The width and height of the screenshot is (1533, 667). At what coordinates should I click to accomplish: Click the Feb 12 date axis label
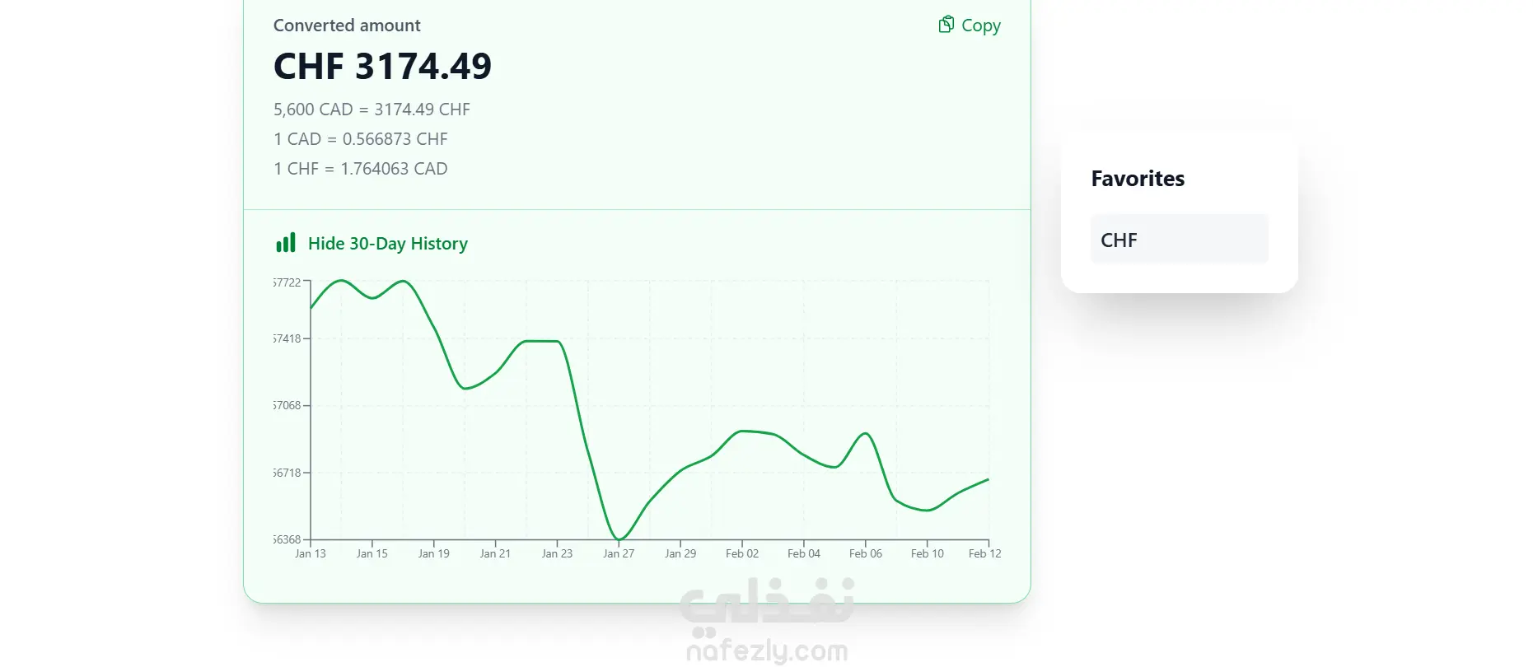click(984, 553)
